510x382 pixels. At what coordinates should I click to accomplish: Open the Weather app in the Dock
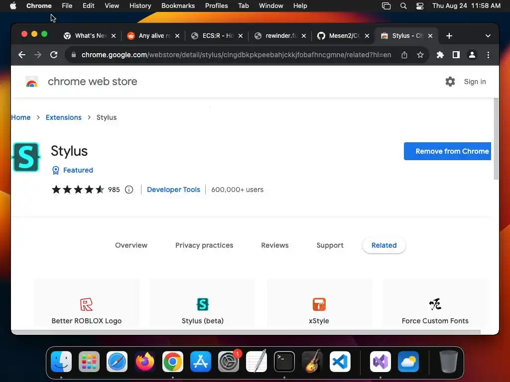tap(408, 362)
